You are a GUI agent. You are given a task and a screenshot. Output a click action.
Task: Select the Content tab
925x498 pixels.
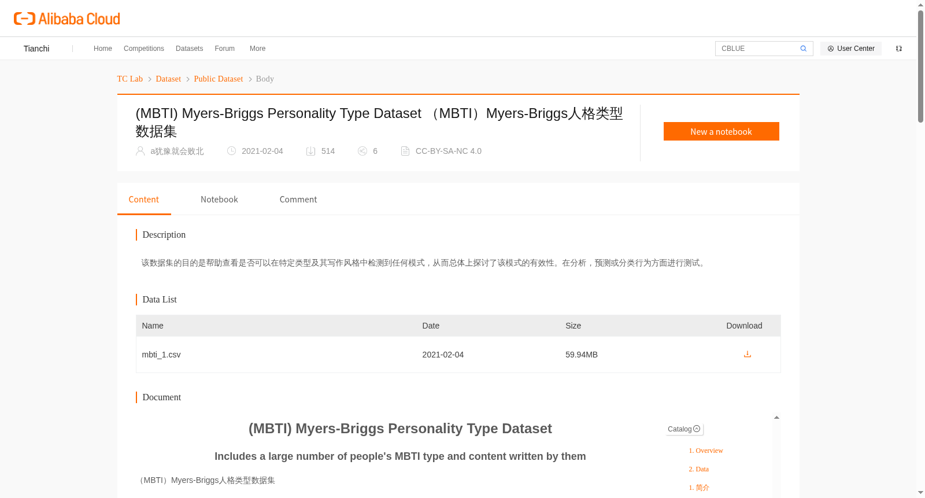click(x=144, y=200)
